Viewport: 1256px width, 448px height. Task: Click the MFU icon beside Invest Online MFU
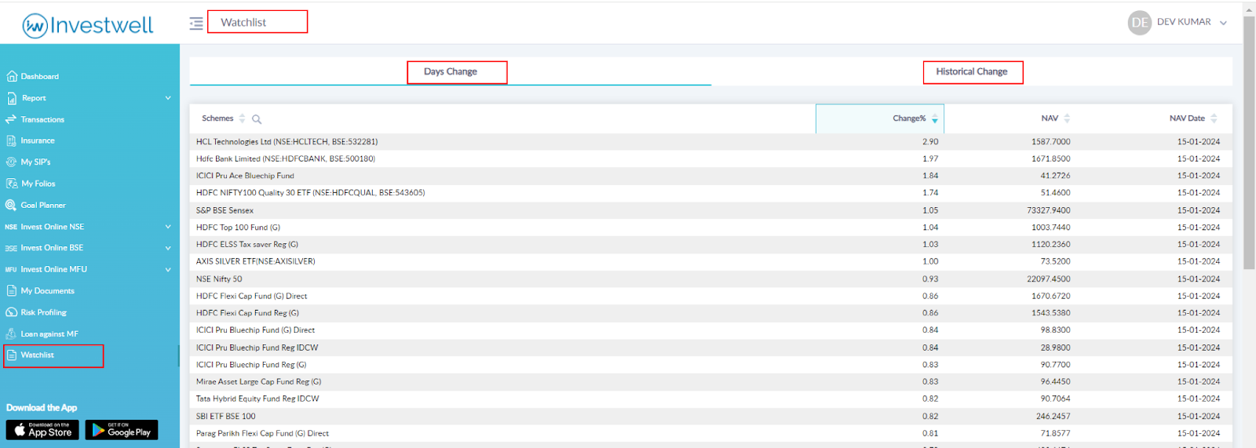(x=11, y=269)
